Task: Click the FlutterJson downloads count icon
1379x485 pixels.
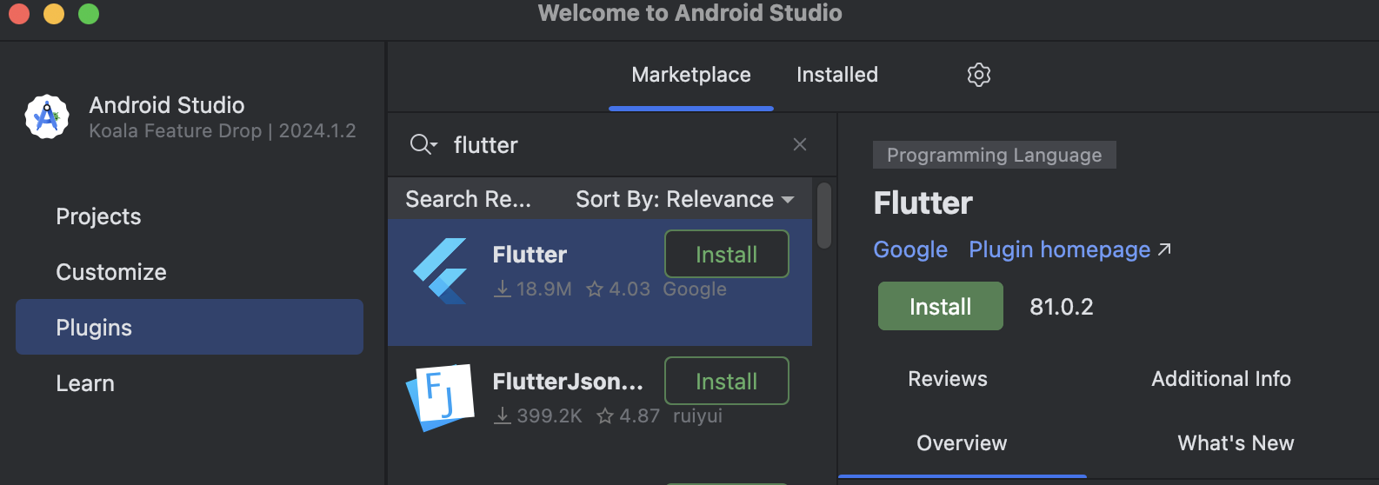Action: pos(503,416)
